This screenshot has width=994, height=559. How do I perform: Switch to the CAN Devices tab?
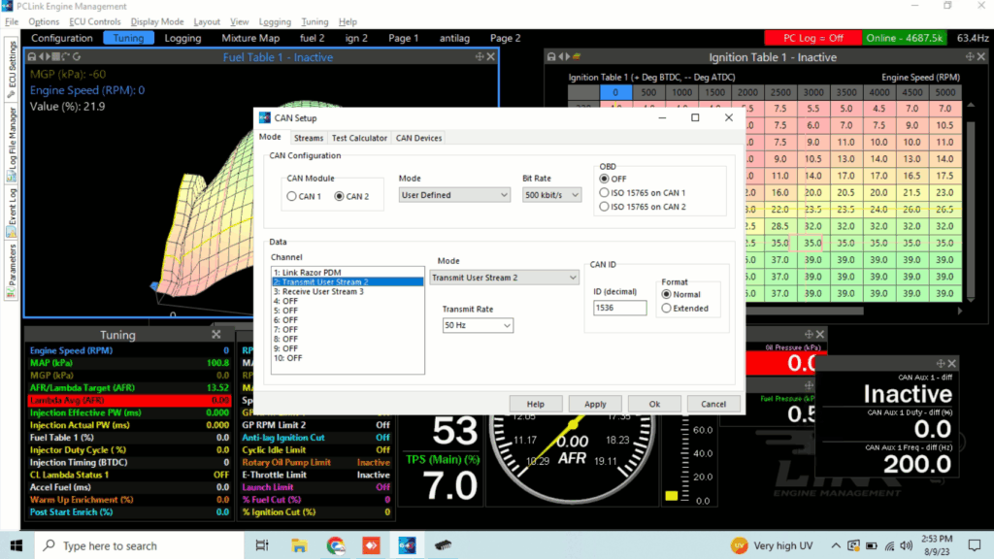click(418, 138)
